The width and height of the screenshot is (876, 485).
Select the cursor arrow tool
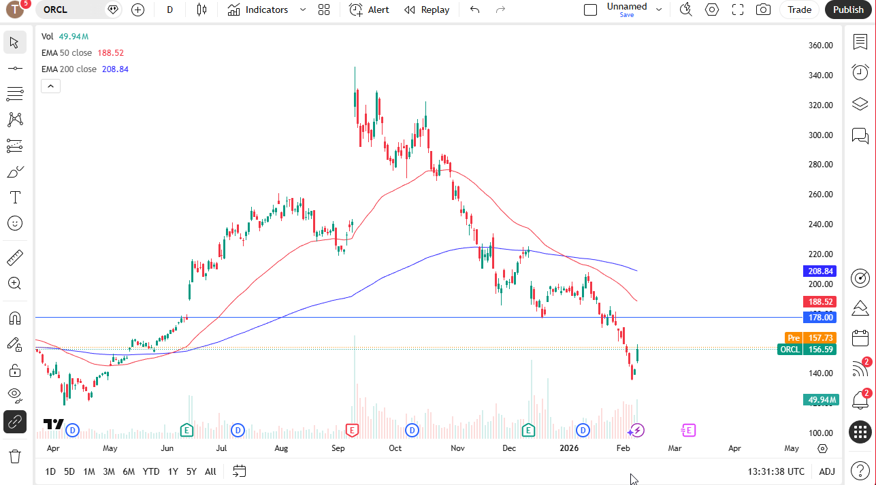(x=15, y=42)
